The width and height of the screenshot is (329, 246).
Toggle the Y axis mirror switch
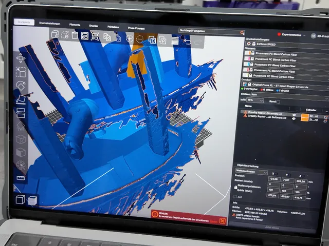click(289, 175)
